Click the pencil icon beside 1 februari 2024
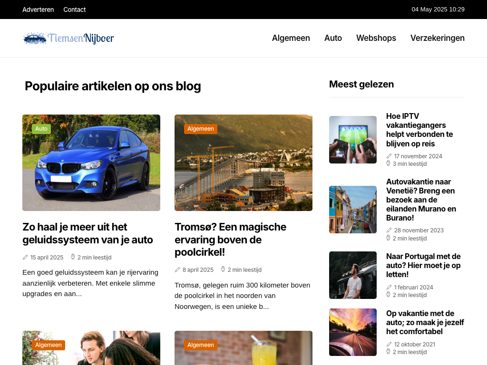The width and height of the screenshot is (487, 365). [389, 288]
